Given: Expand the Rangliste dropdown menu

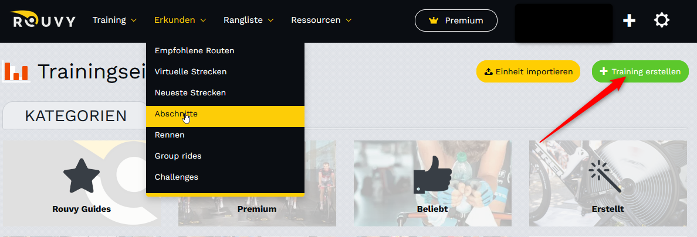Looking at the screenshot, I should click(x=248, y=20).
